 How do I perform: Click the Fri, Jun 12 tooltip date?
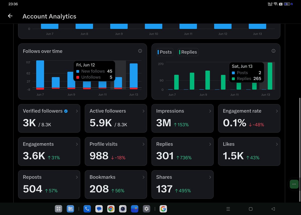pyautogui.click(x=86, y=65)
